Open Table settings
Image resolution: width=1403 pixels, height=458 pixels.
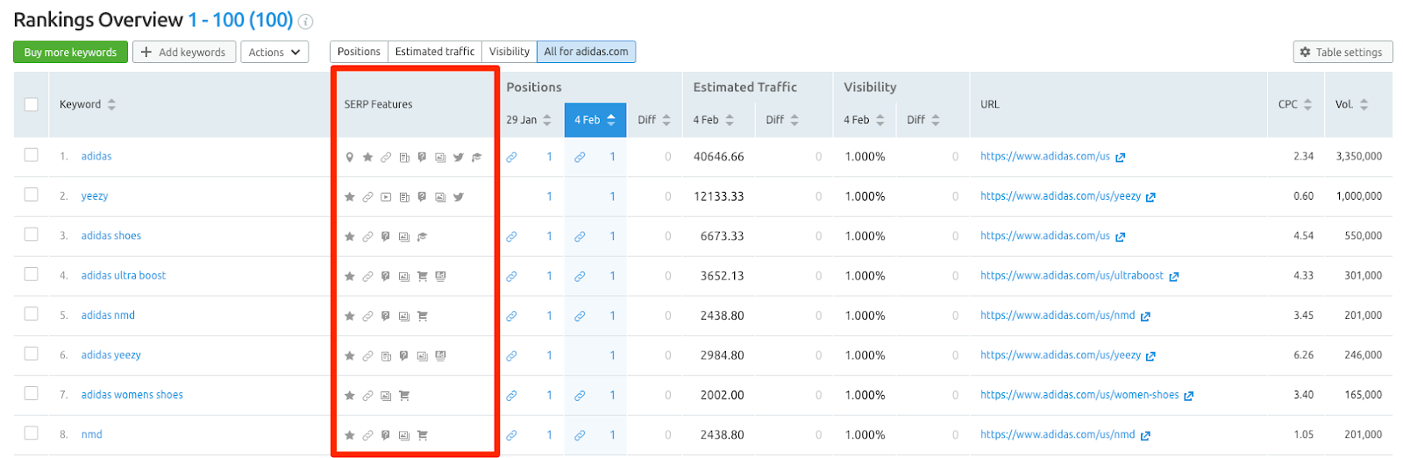(x=1342, y=53)
